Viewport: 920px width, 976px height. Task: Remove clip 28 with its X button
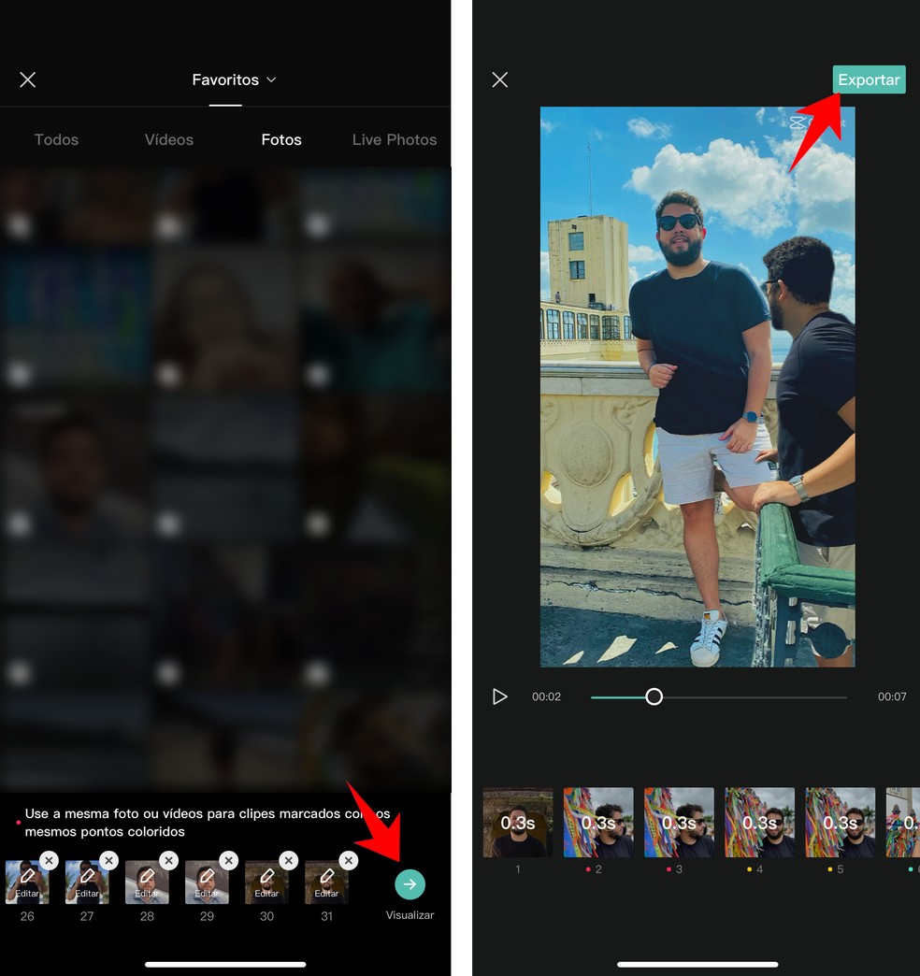pos(168,860)
